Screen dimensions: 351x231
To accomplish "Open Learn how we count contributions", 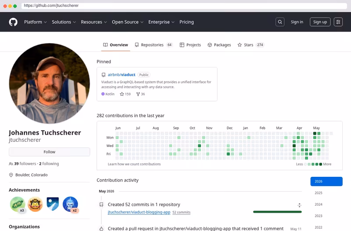I will tap(134, 164).
